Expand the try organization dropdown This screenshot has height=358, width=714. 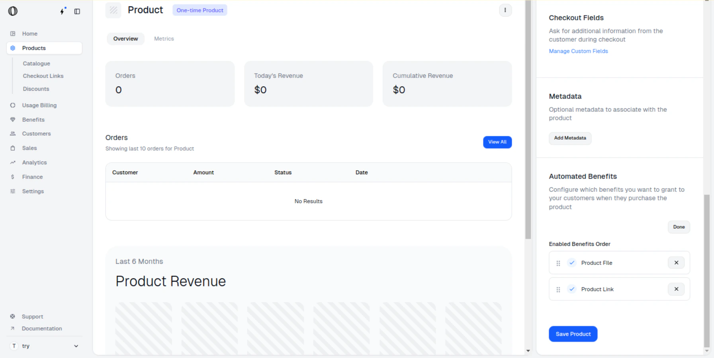(x=76, y=346)
